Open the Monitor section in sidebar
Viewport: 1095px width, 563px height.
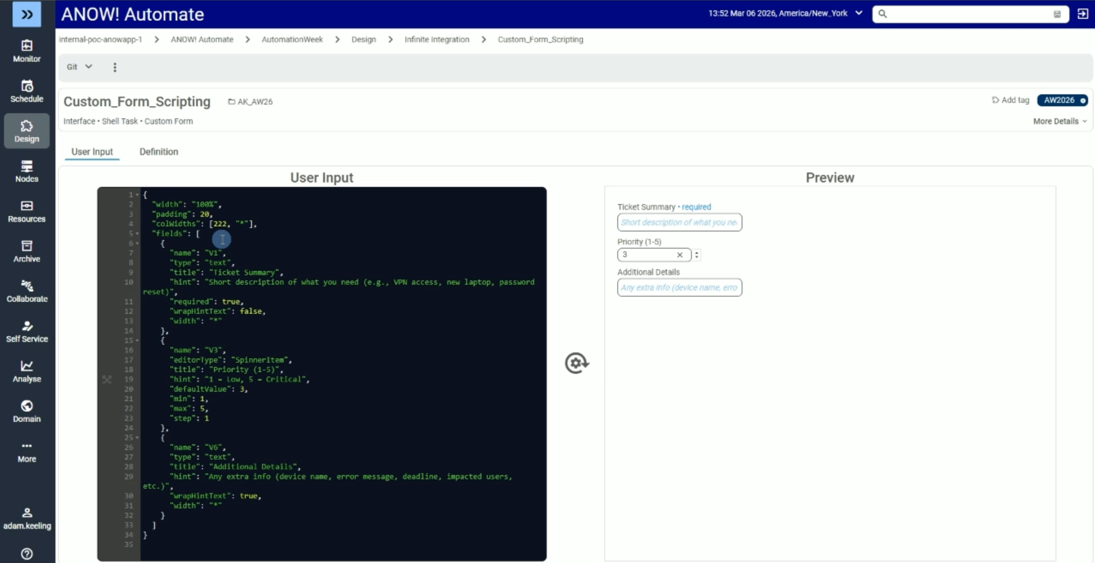click(27, 51)
